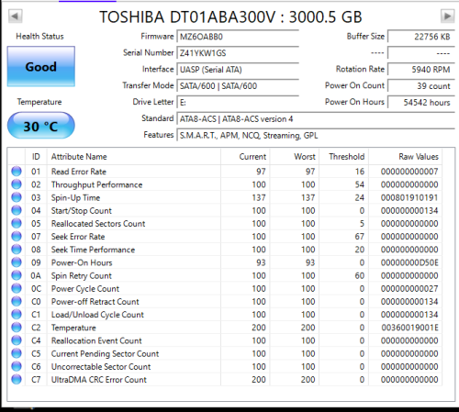The width and height of the screenshot is (459, 412).
Task: Click the Firmware field MZ6OABB0
Action: click(x=238, y=37)
